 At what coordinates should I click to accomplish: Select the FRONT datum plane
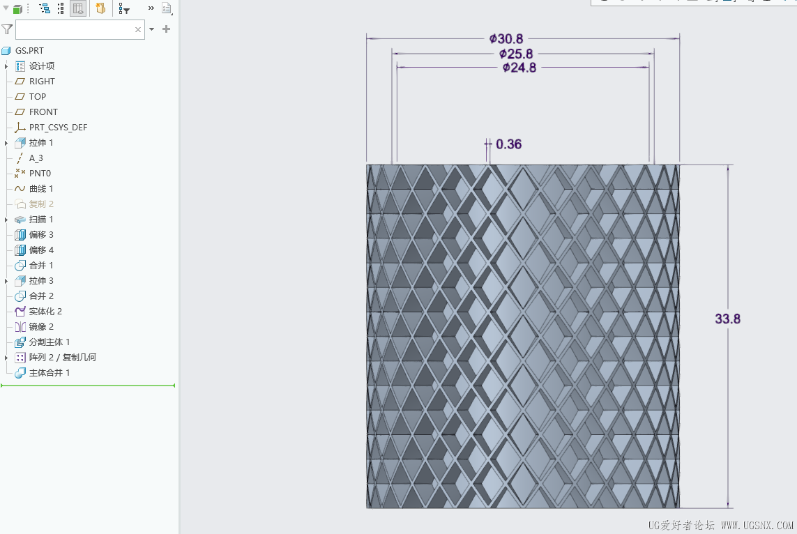pos(36,112)
